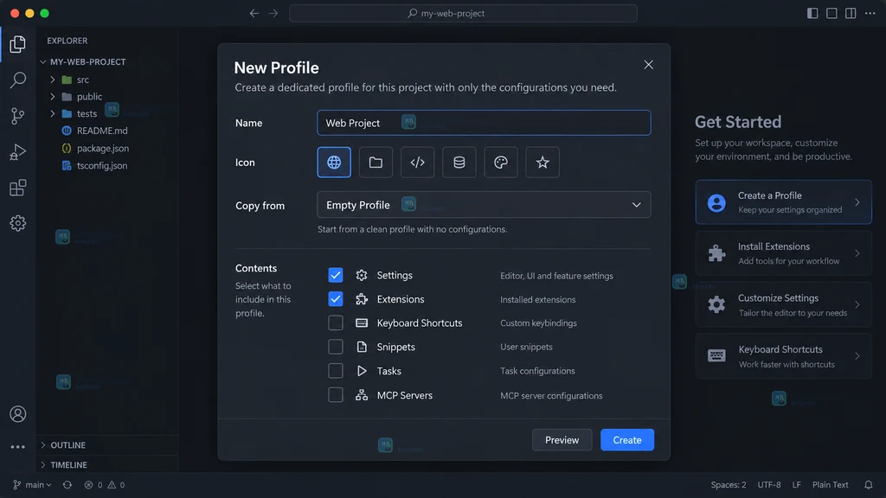Select the folder profile icon
Image resolution: width=886 pixels, height=498 pixels.
coord(376,162)
